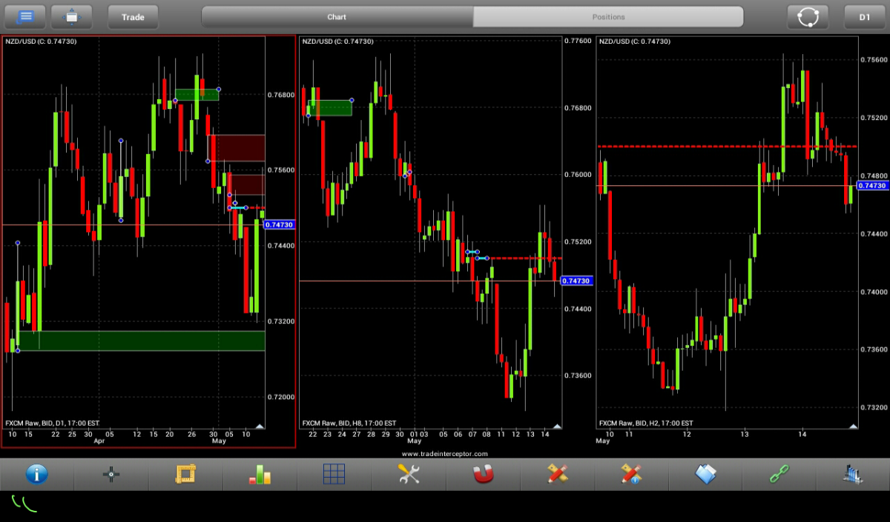Image resolution: width=890 pixels, height=522 pixels.
Task: Tap the 0.74730 price tag on H8 chart
Action: click(x=576, y=281)
